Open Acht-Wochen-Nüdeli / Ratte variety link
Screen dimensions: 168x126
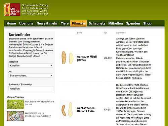click(86, 110)
